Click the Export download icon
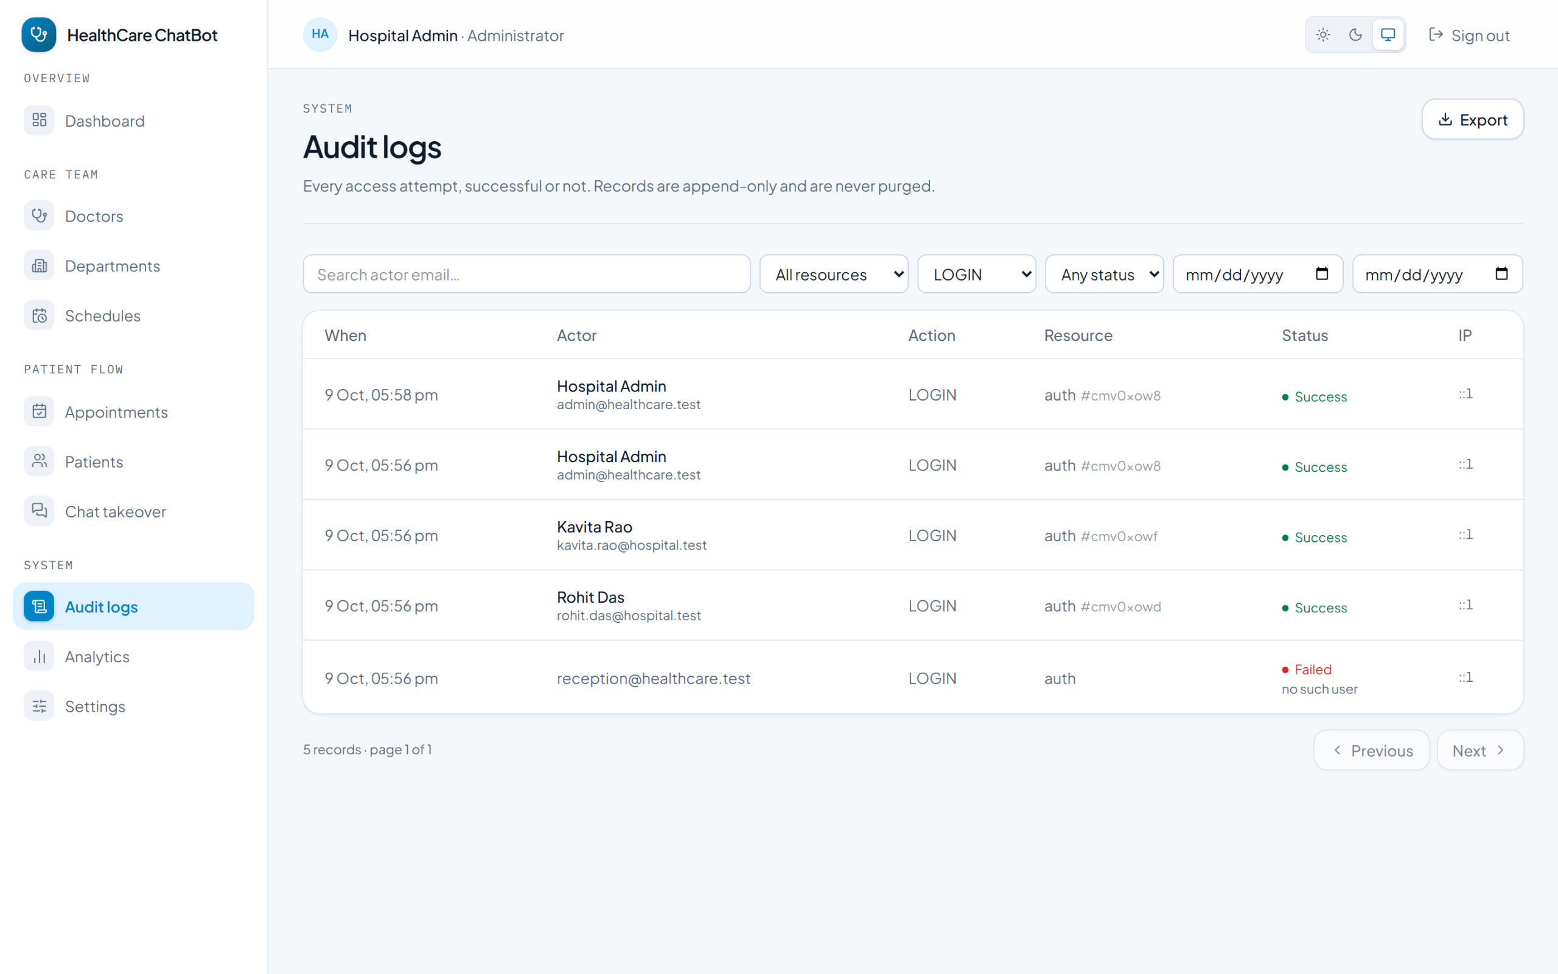The width and height of the screenshot is (1558, 974). tap(1445, 119)
